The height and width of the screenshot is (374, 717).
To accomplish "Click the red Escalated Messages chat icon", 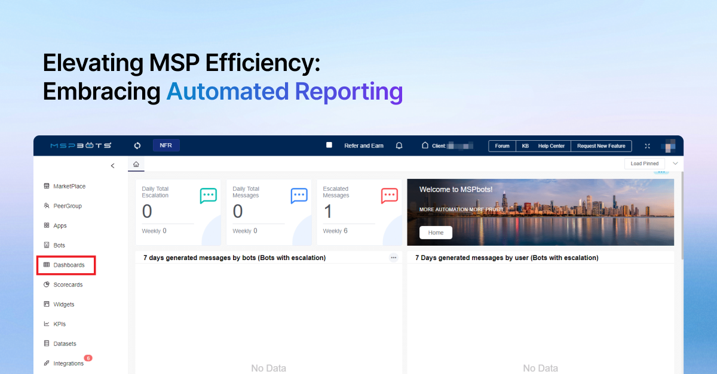I will pos(389,196).
